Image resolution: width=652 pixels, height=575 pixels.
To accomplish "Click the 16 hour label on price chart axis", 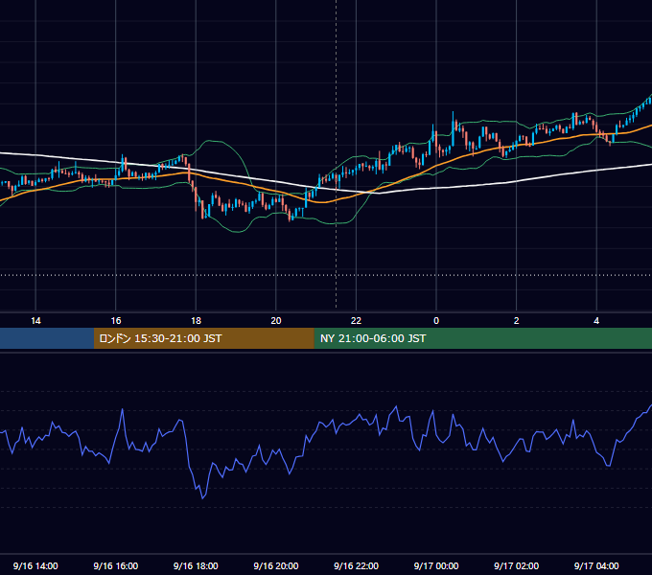I will [x=116, y=321].
